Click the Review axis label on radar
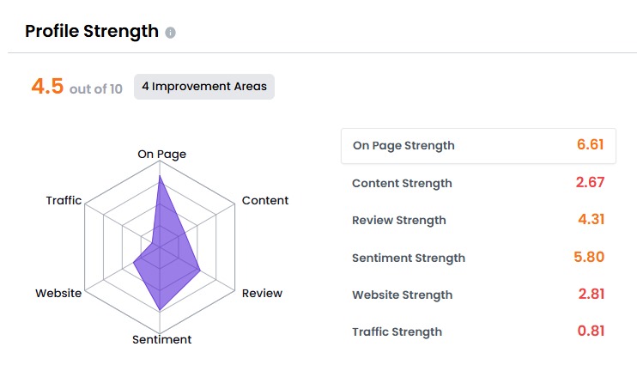 click(x=262, y=294)
